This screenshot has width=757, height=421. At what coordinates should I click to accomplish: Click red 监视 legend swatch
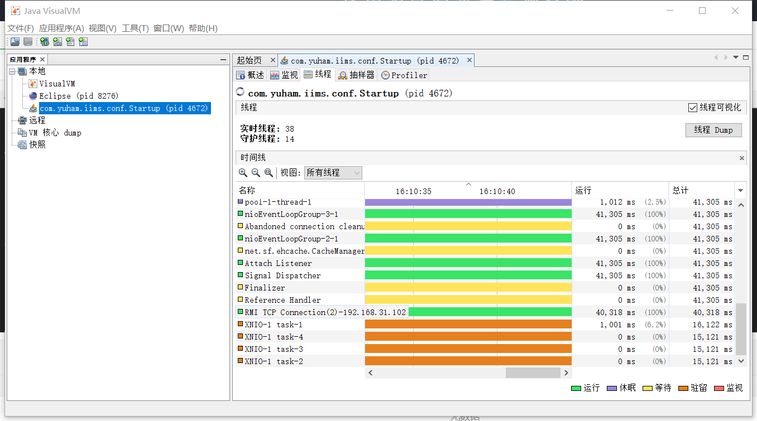point(719,388)
